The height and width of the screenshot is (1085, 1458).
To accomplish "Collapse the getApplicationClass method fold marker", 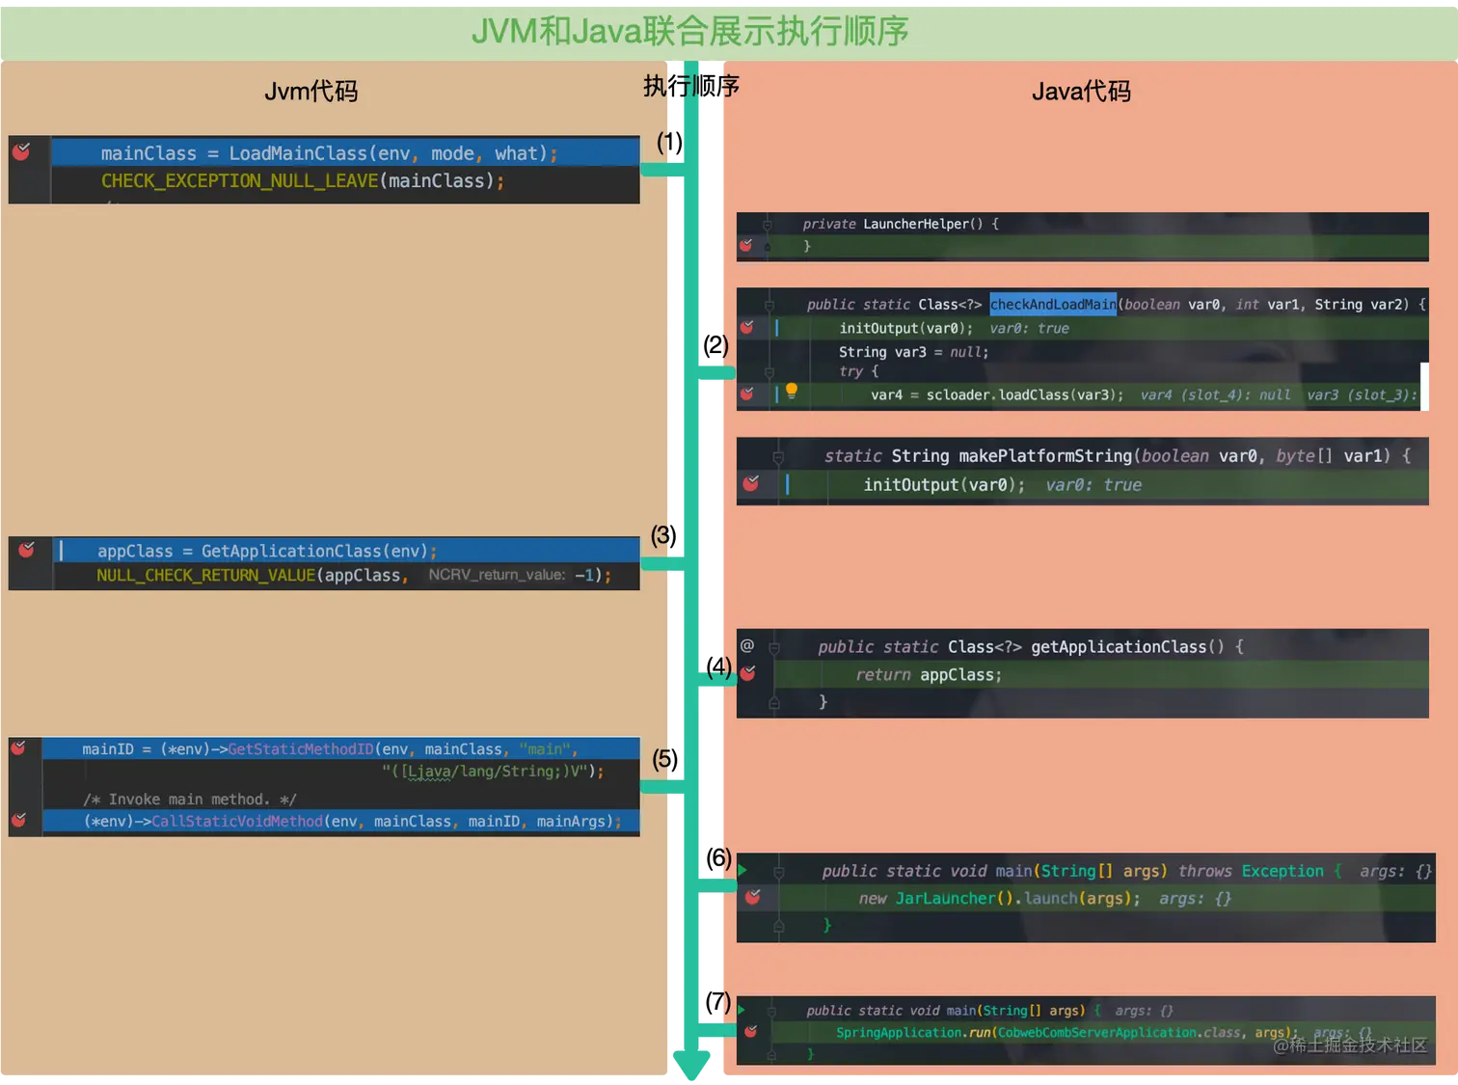I will [x=774, y=647].
